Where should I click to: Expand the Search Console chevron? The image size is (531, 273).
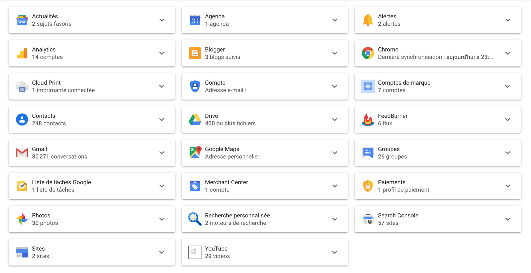pos(508,219)
